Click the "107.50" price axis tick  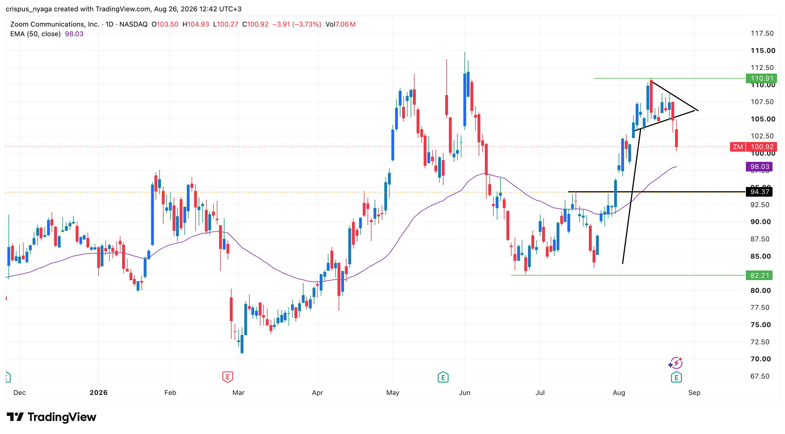[x=762, y=102]
